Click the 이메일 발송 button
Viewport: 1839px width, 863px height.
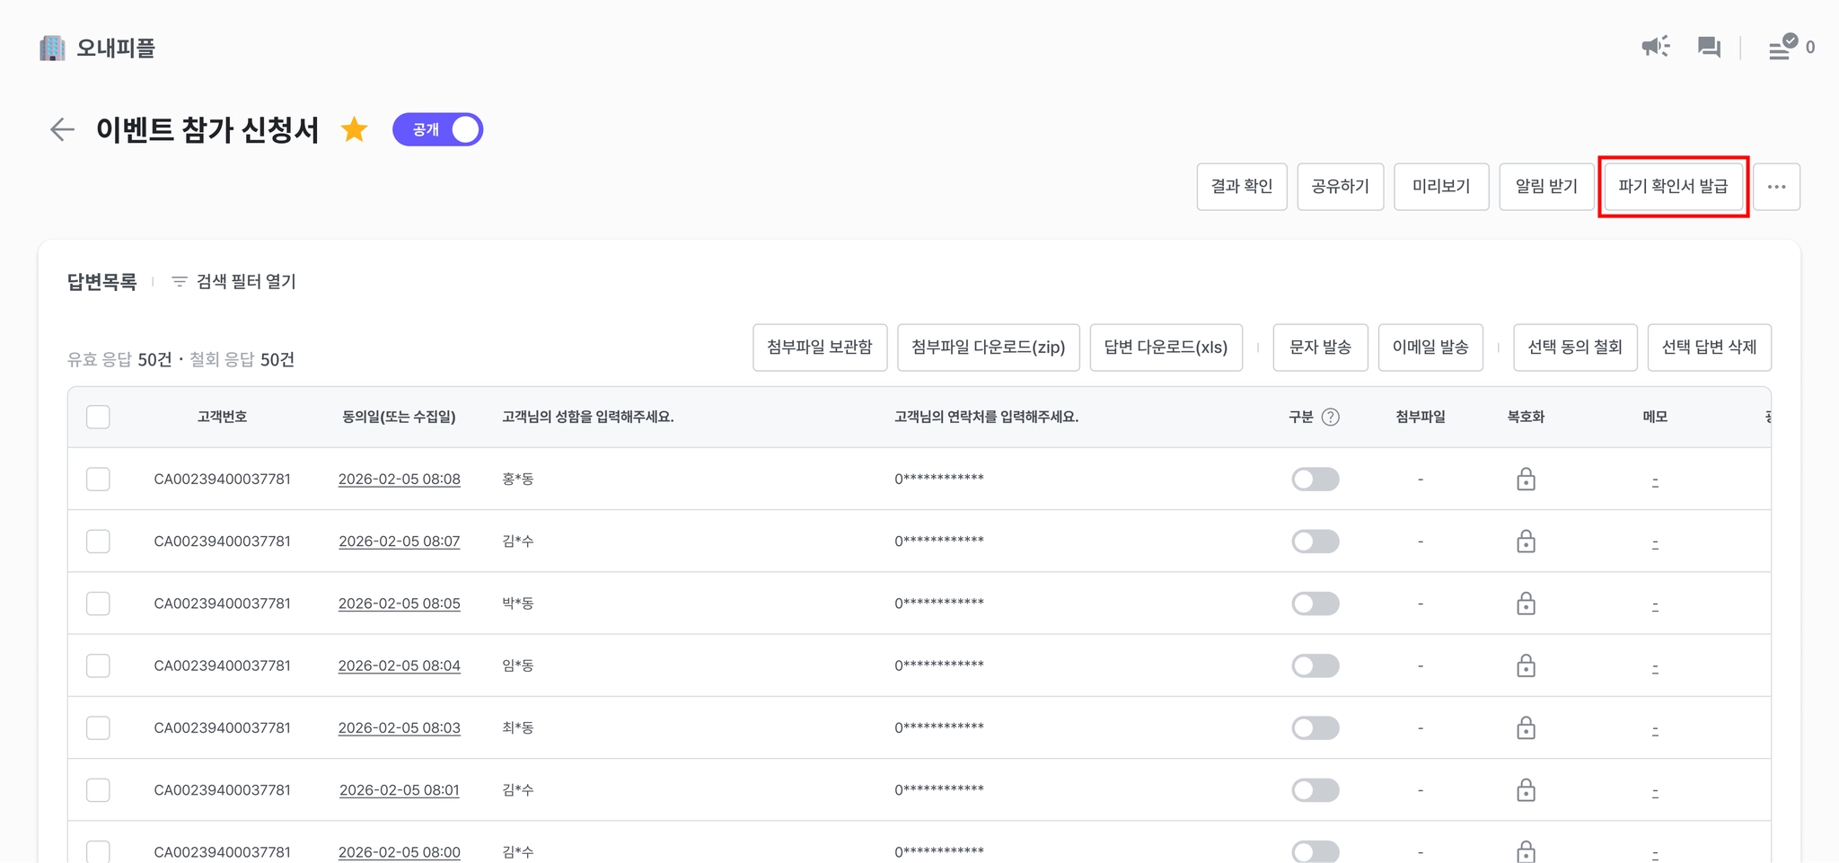pyautogui.click(x=1430, y=348)
